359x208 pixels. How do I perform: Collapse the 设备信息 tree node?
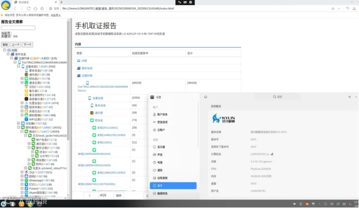coord(19,66)
